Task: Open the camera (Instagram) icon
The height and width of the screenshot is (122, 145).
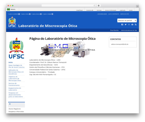Action: coord(132,25)
